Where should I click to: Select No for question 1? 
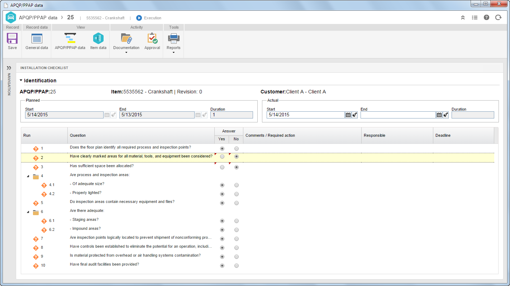tap(237, 148)
